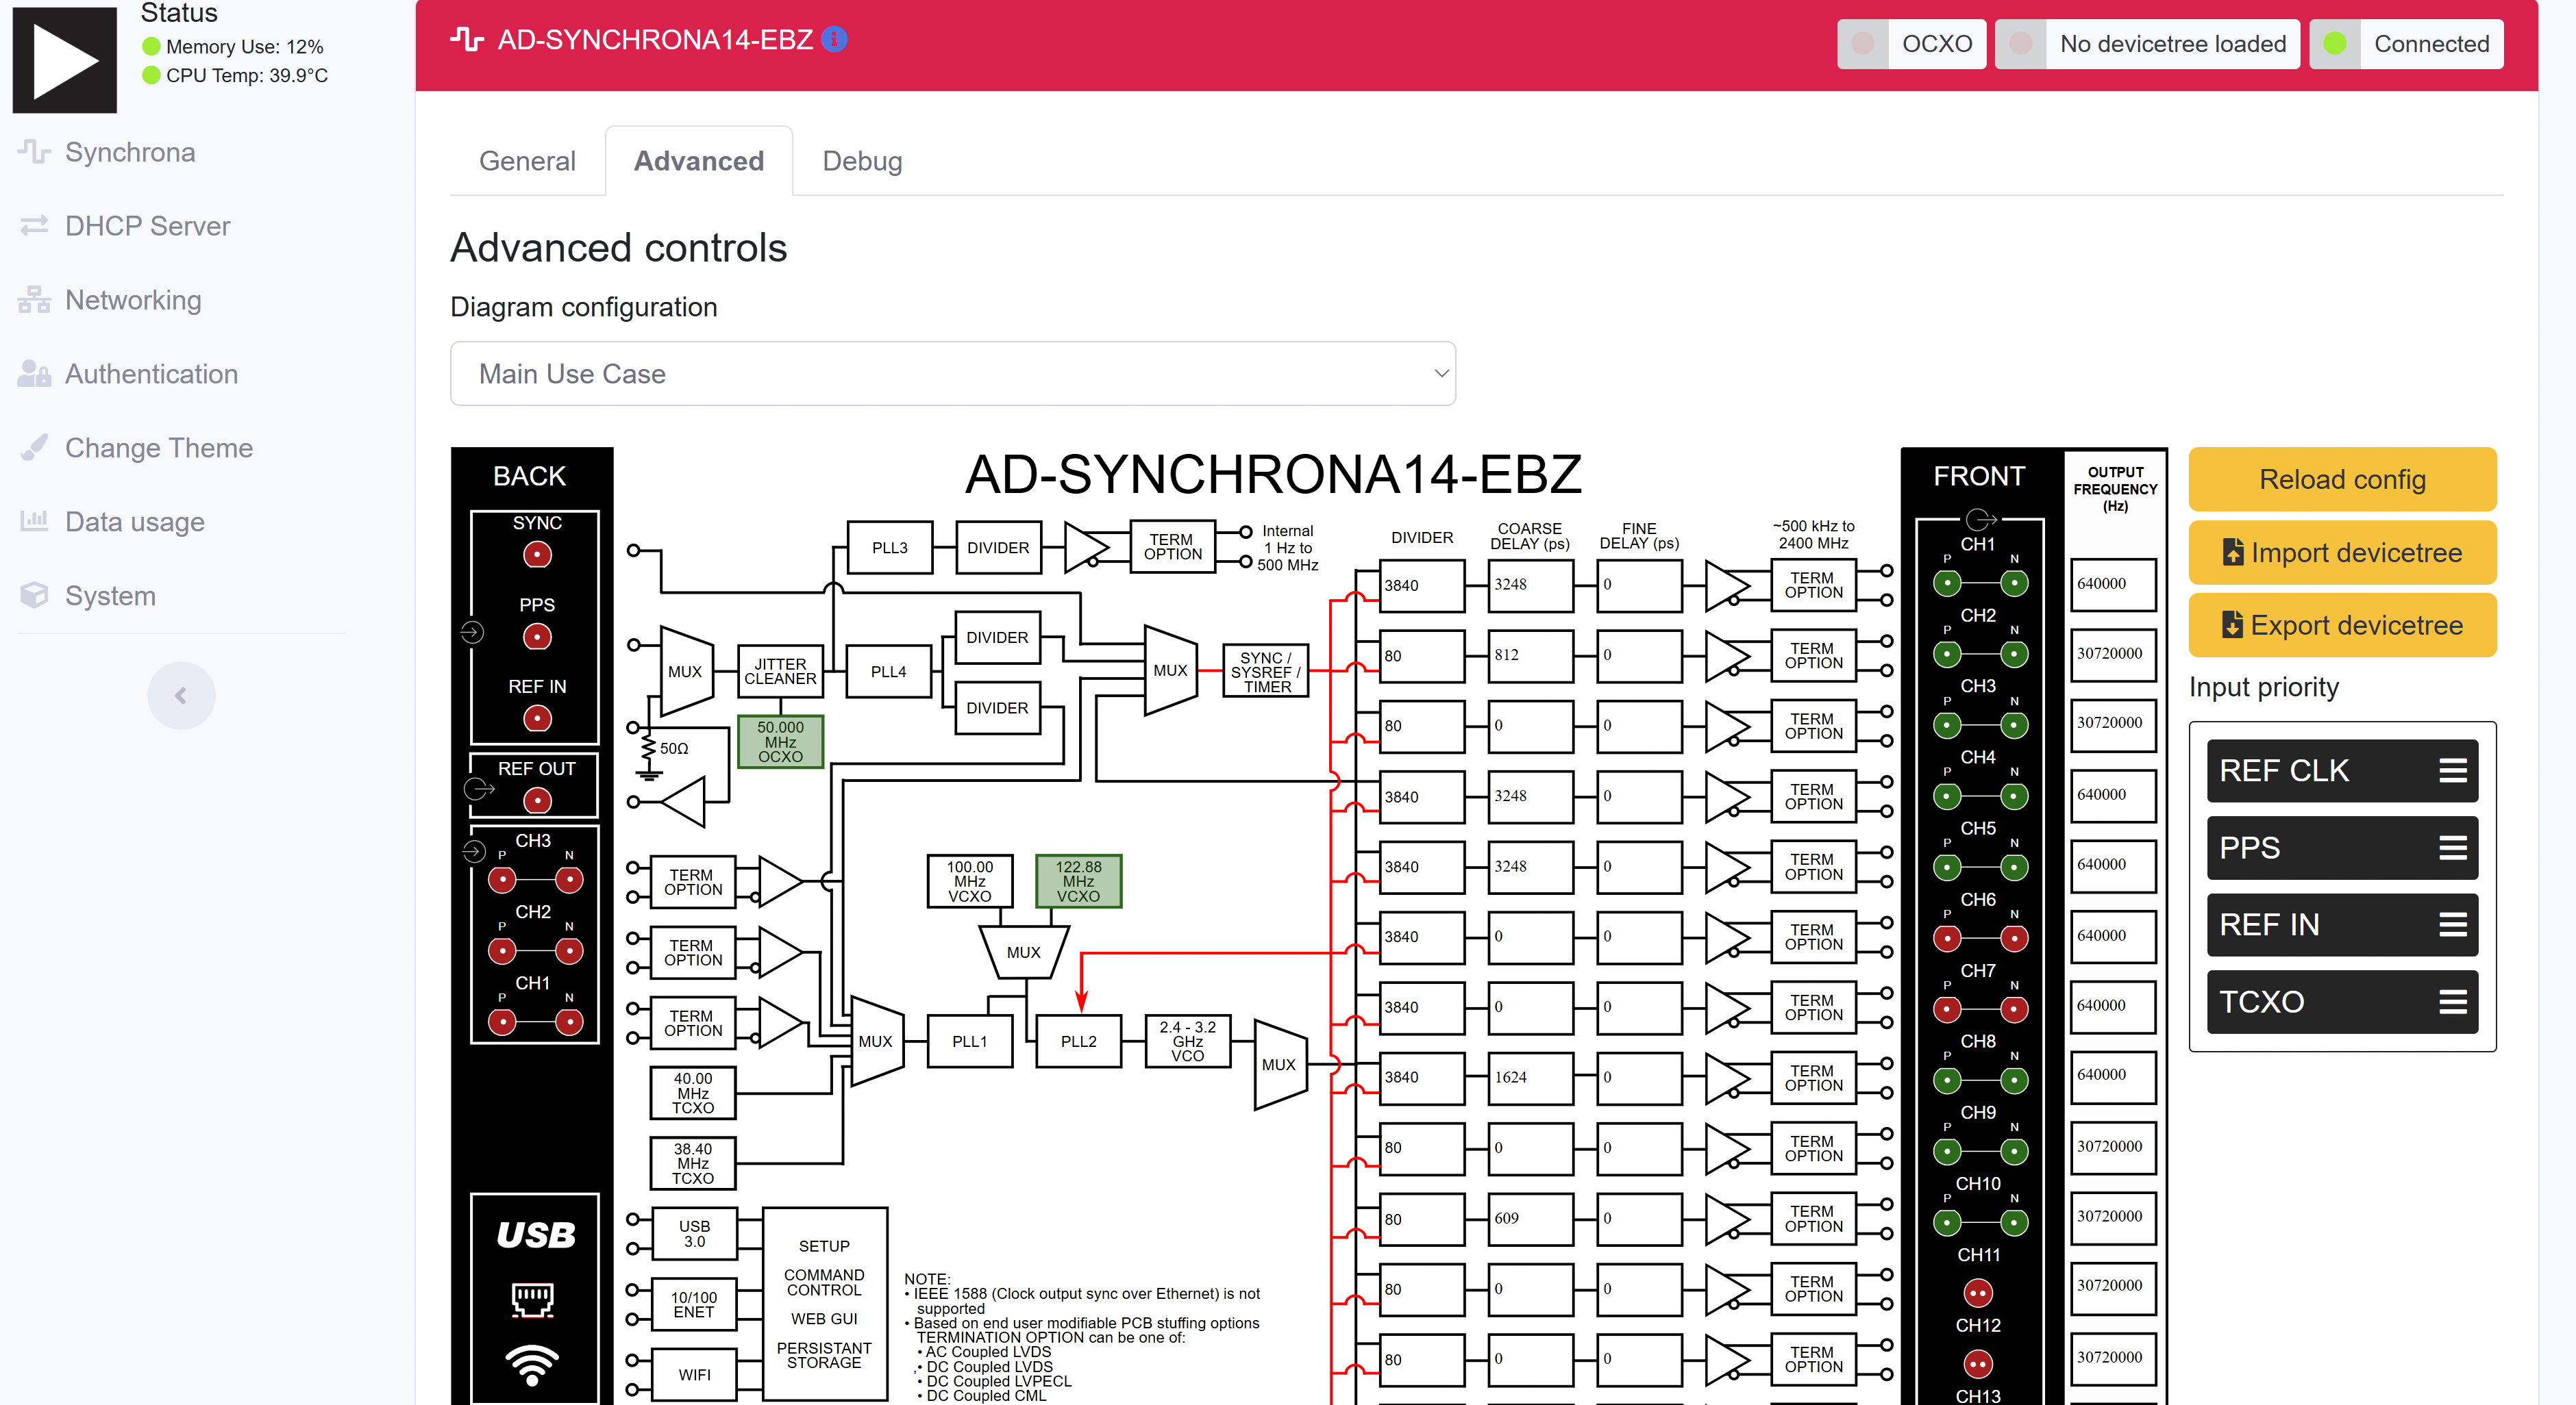Viewport: 2576px width, 1405px height.
Task: Click the 100.00 MHz VCXO block
Action: pos(969,881)
